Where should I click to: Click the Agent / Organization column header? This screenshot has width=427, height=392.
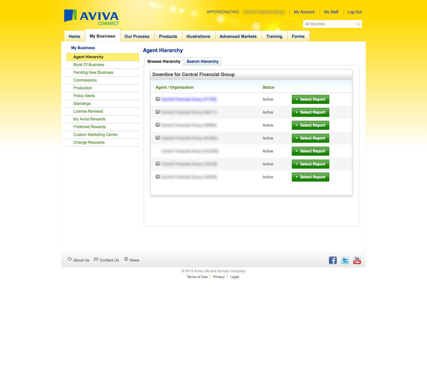pos(174,87)
